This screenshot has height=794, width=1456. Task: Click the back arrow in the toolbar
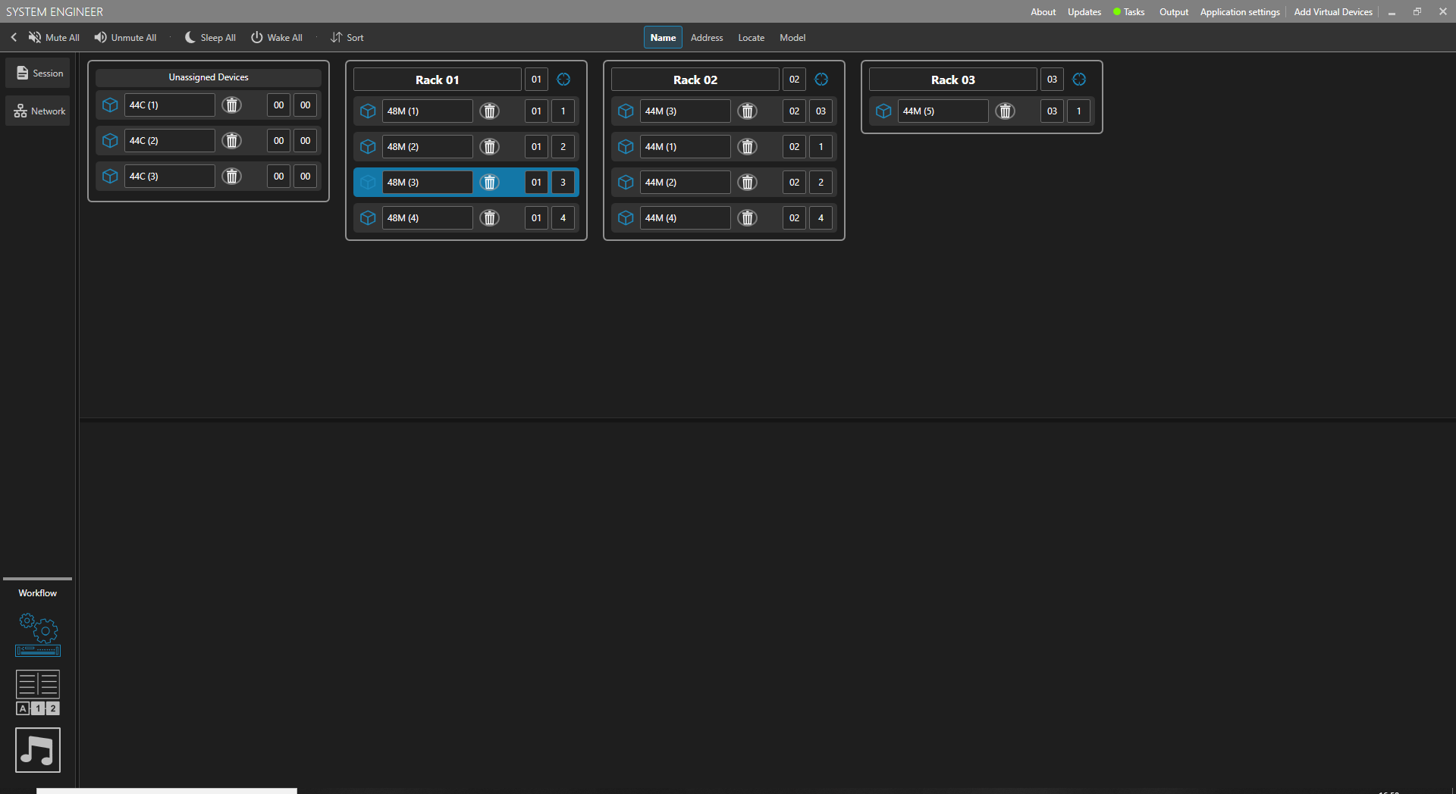pyautogui.click(x=14, y=37)
